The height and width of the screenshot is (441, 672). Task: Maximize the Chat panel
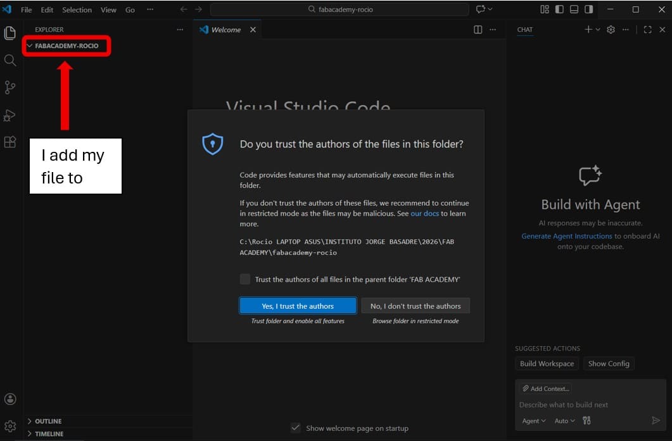(647, 30)
